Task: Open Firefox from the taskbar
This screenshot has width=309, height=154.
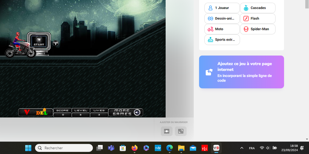Action: tap(135, 148)
